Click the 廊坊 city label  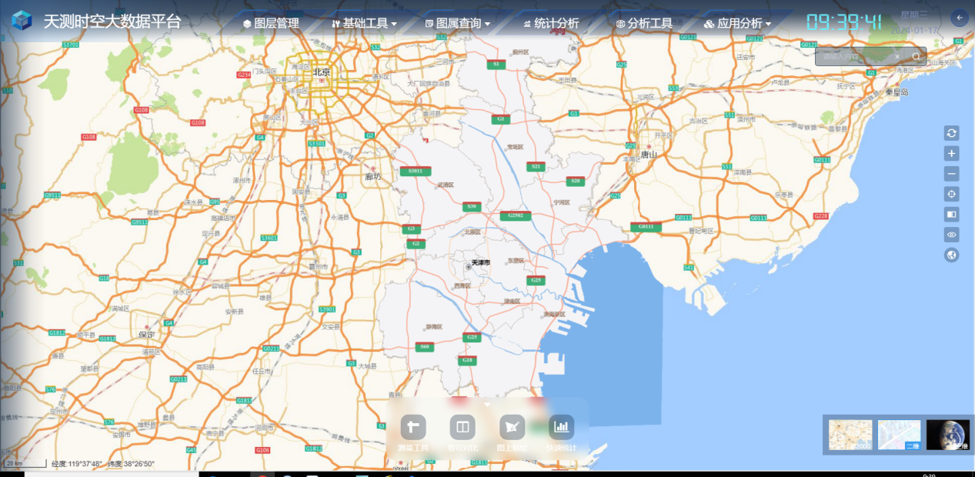tap(373, 177)
